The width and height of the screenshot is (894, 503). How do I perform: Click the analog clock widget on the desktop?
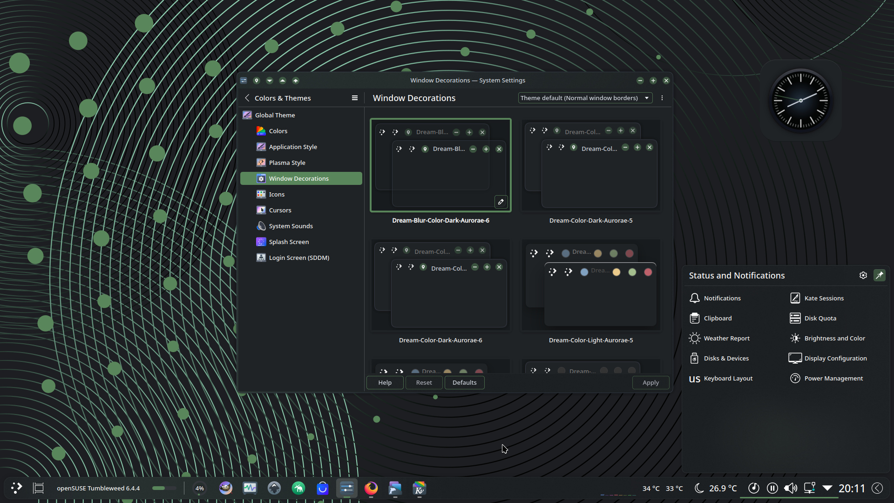pyautogui.click(x=801, y=100)
